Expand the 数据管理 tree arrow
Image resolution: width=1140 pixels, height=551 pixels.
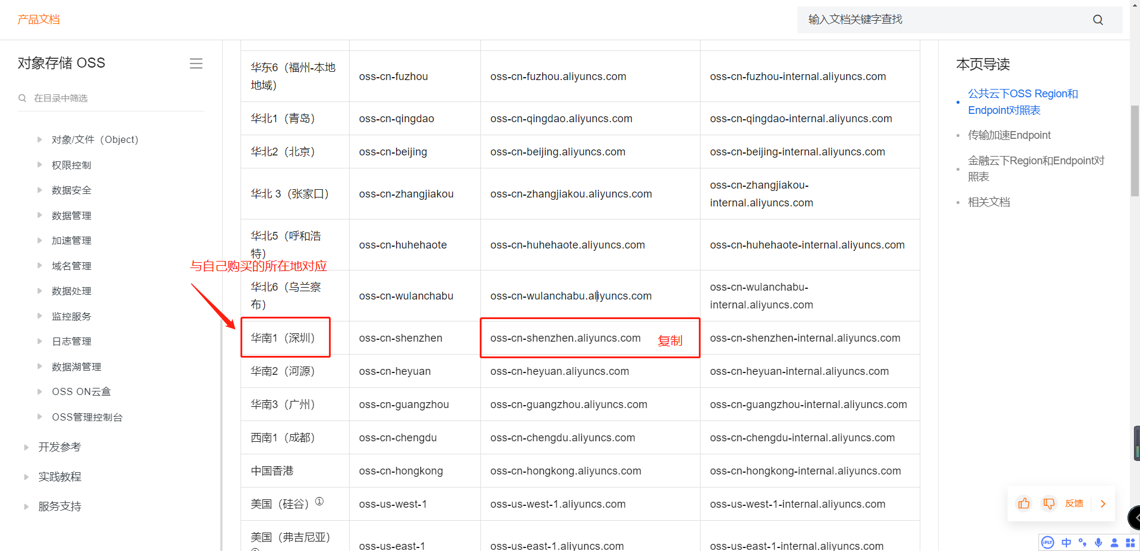click(x=40, y=215)
